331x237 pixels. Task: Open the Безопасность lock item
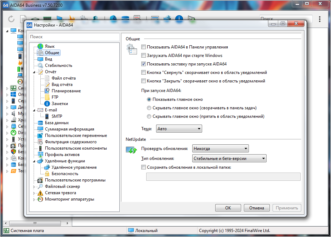click(x=62, y=174)
